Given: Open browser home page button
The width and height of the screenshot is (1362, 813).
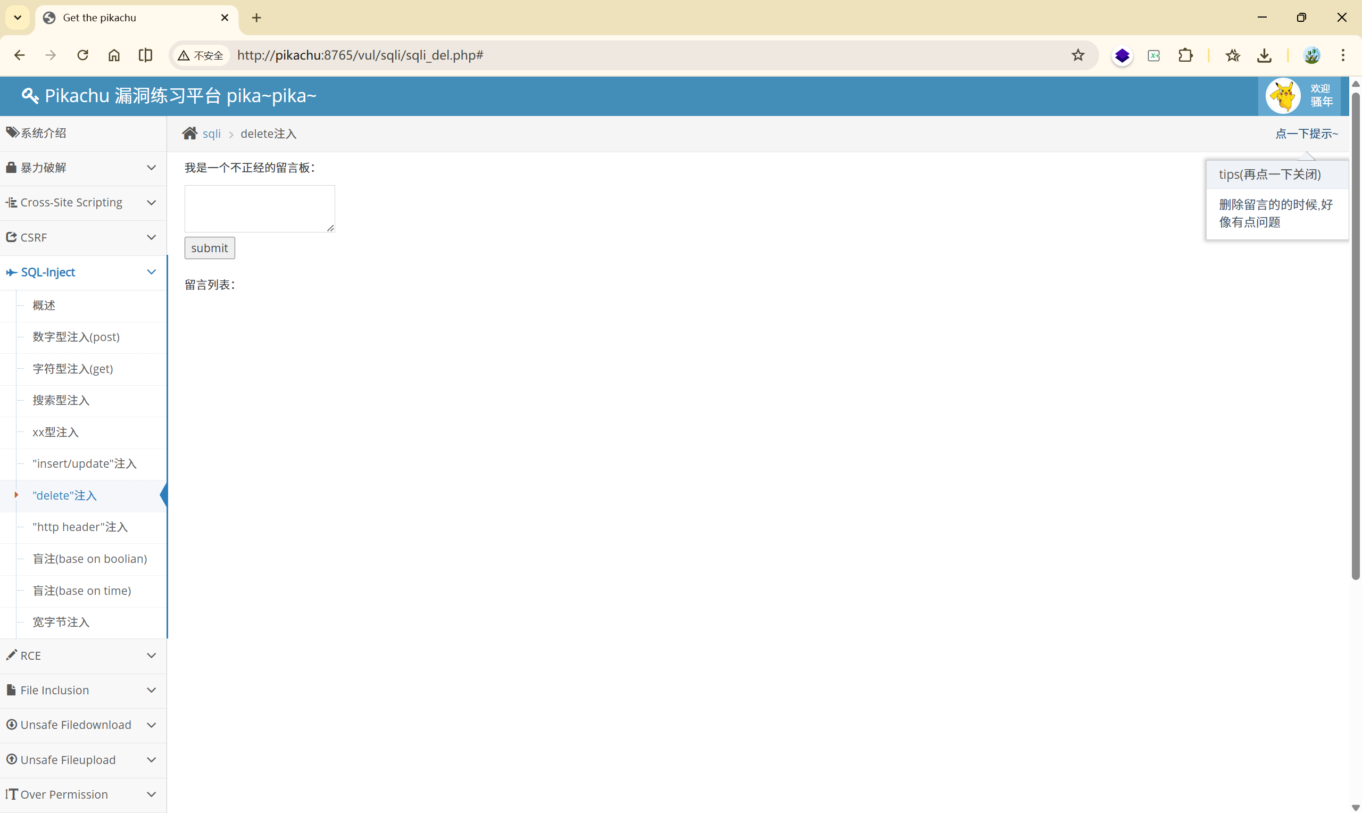Looking at the screenshot, I should click(114, 55).
